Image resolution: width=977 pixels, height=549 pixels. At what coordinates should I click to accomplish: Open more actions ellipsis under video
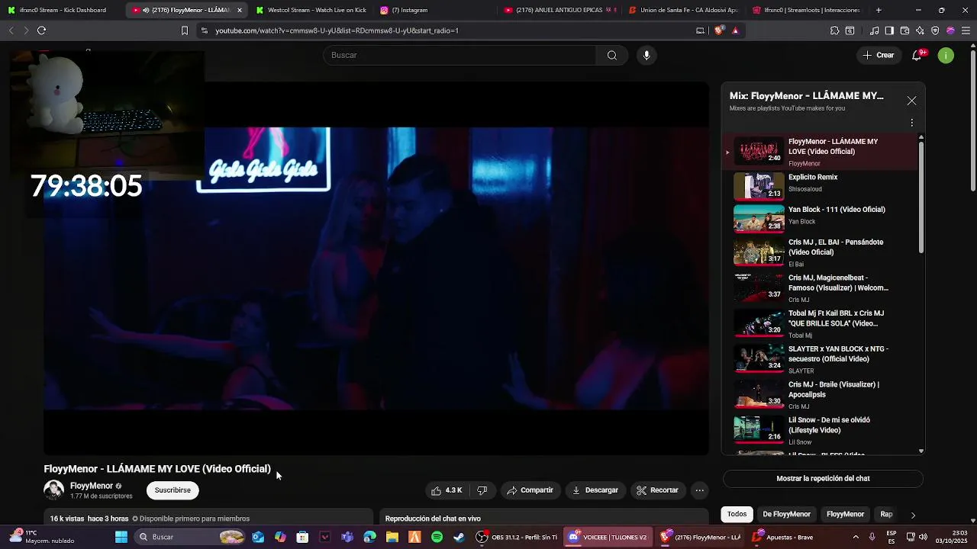click(x=699, y=490)
